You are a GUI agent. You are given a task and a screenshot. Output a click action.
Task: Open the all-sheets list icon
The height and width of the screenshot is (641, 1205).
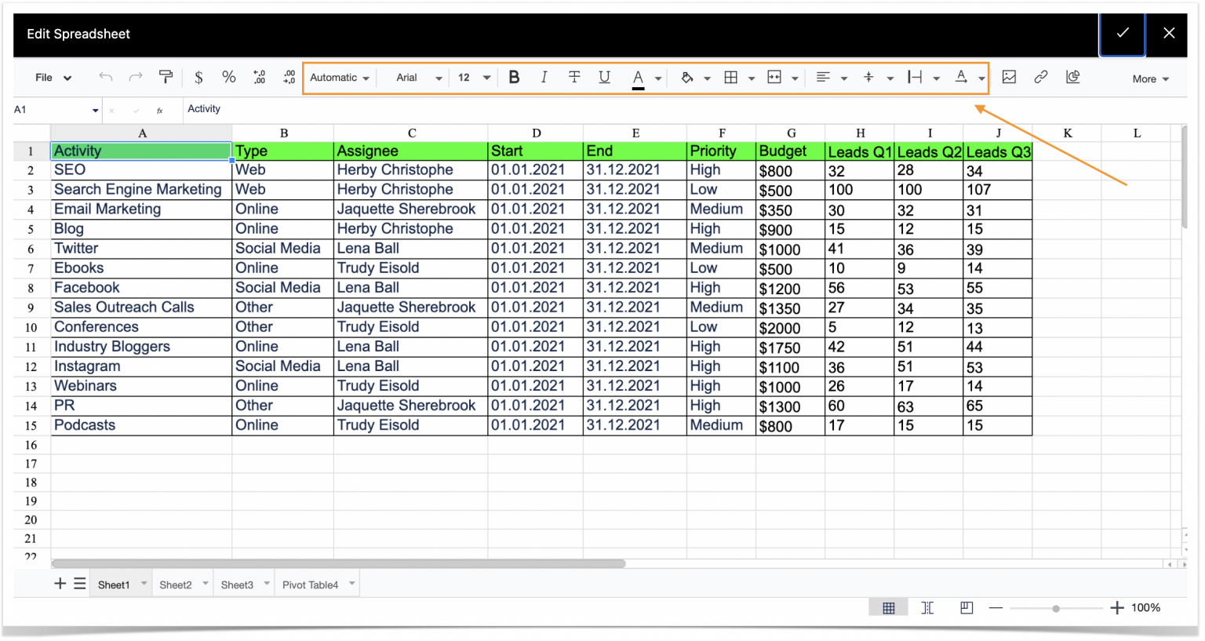point(80,584)
